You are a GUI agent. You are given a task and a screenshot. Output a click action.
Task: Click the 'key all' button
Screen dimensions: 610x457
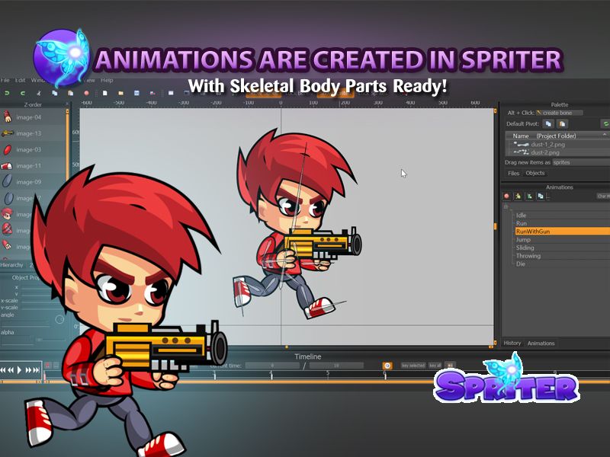[x=435, y=366]
